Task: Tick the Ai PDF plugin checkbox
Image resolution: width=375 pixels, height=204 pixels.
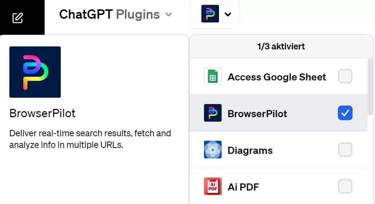Action: (345, 186)
